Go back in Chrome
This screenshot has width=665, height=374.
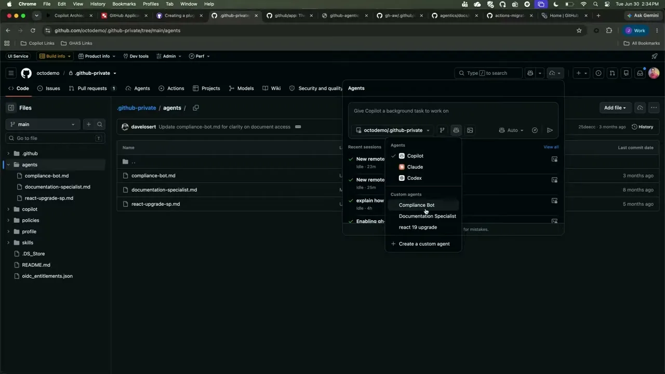8,31
